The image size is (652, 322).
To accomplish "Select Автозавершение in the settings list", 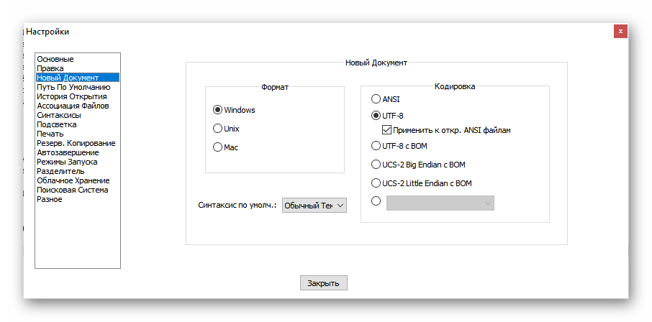I will [x=68, y=152].
